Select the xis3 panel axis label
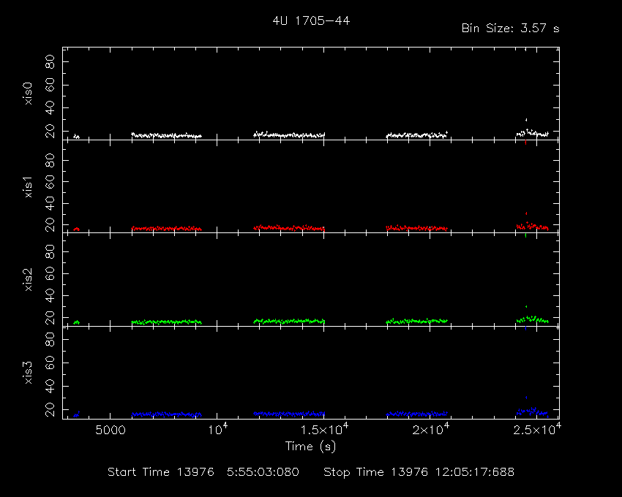This screenshot has width=622, height=497. 28,373
